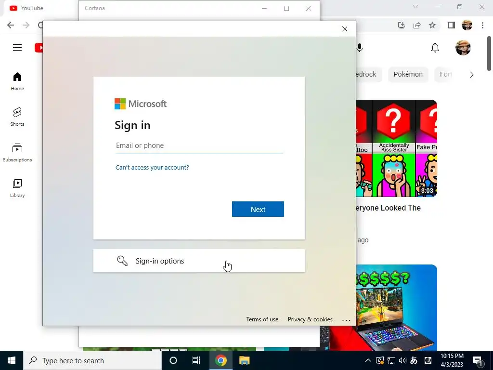Click the YouTube hamburger menu icon

(17, 48)
